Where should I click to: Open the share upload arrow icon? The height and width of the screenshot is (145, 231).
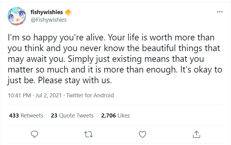pos(197,134)
